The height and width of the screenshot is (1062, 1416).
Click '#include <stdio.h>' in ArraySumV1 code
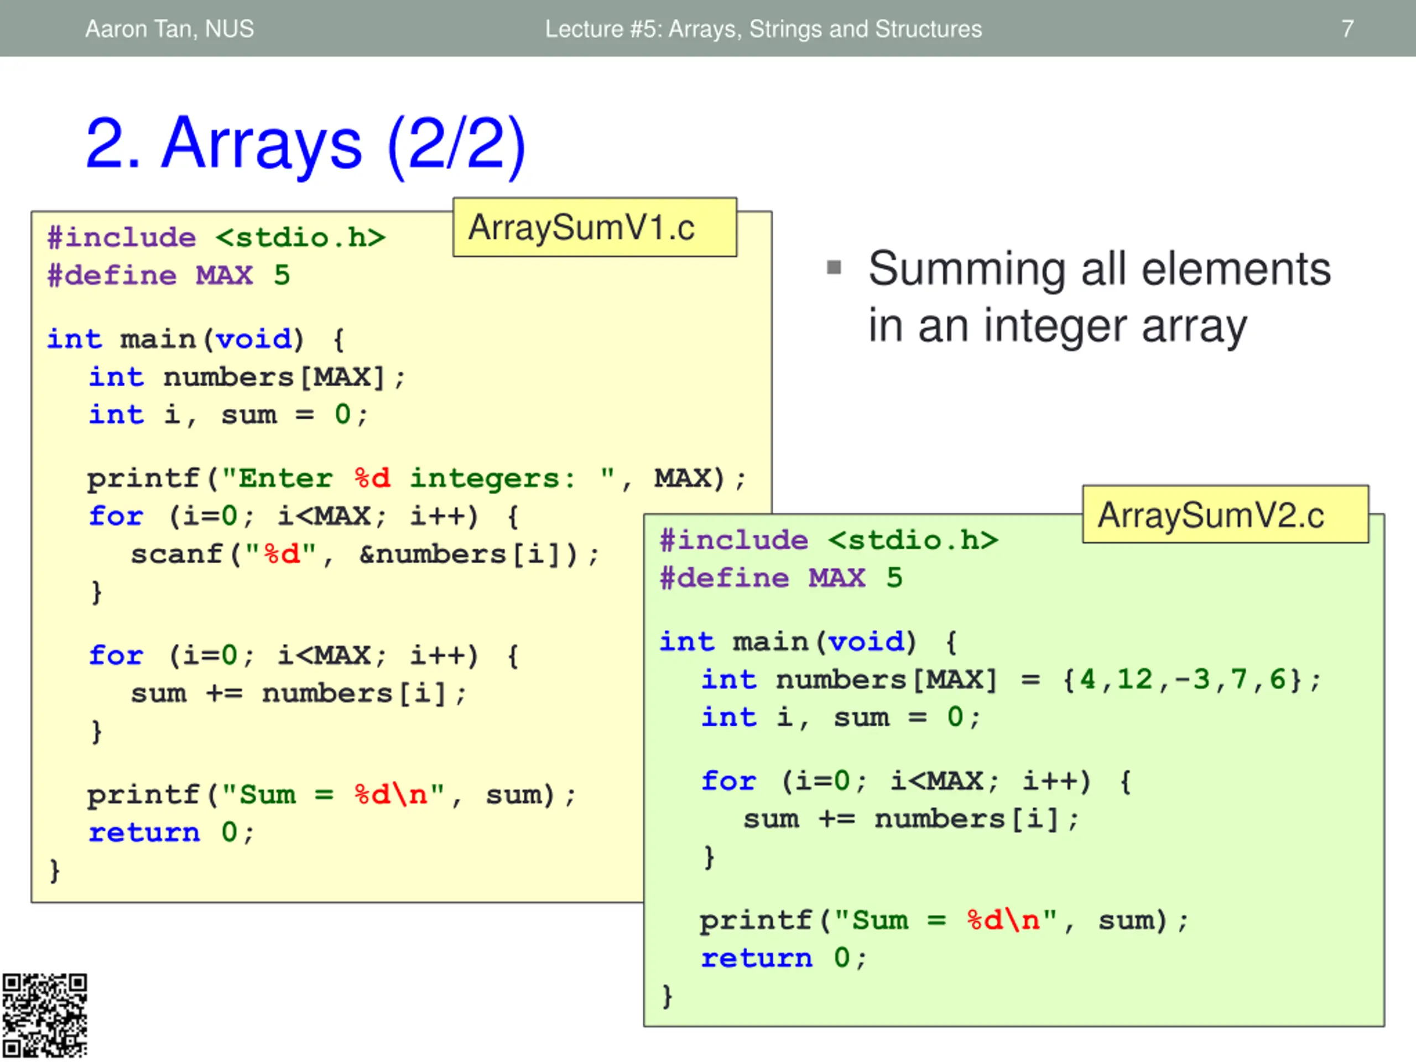pyautogui.click(x=216, y=237)
